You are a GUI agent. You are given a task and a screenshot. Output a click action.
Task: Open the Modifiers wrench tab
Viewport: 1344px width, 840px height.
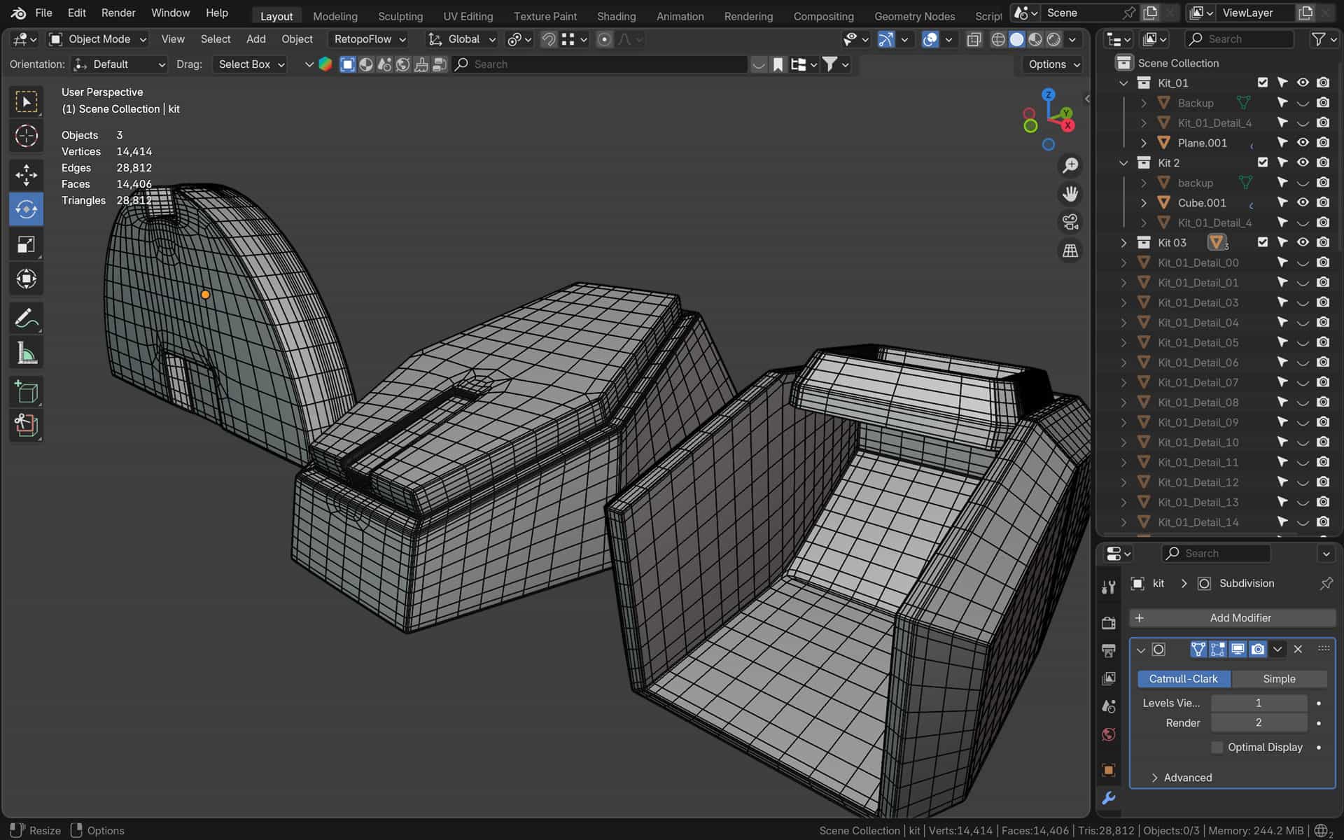click(x=1109, y=798)
